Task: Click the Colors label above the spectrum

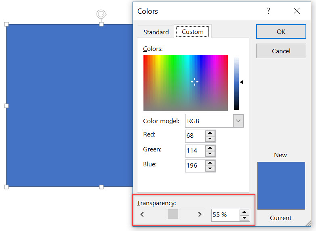Action: pos(153,49)
